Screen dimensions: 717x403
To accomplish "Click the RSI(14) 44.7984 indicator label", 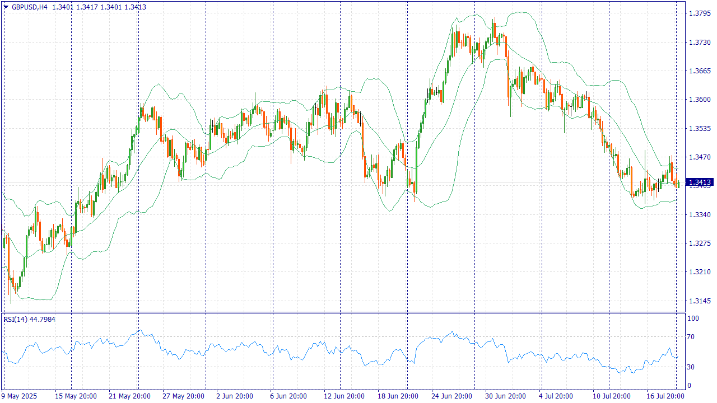I will [x=30, y=319].
